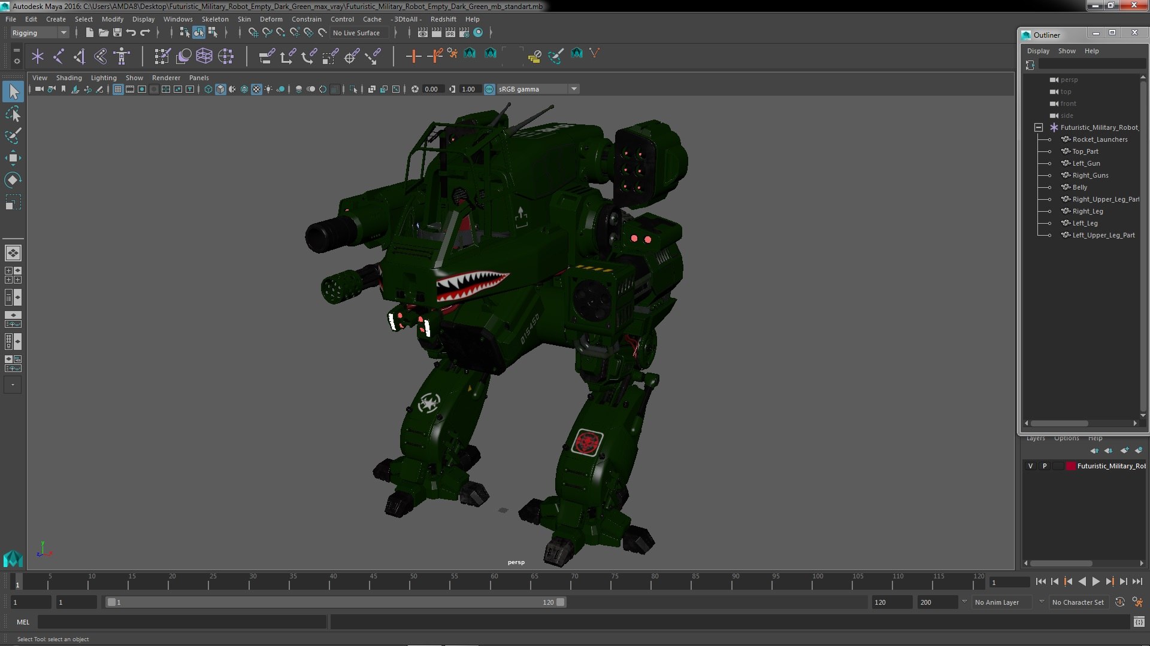
Task: Click the New Scene file icon
Action: click(89, 32)
